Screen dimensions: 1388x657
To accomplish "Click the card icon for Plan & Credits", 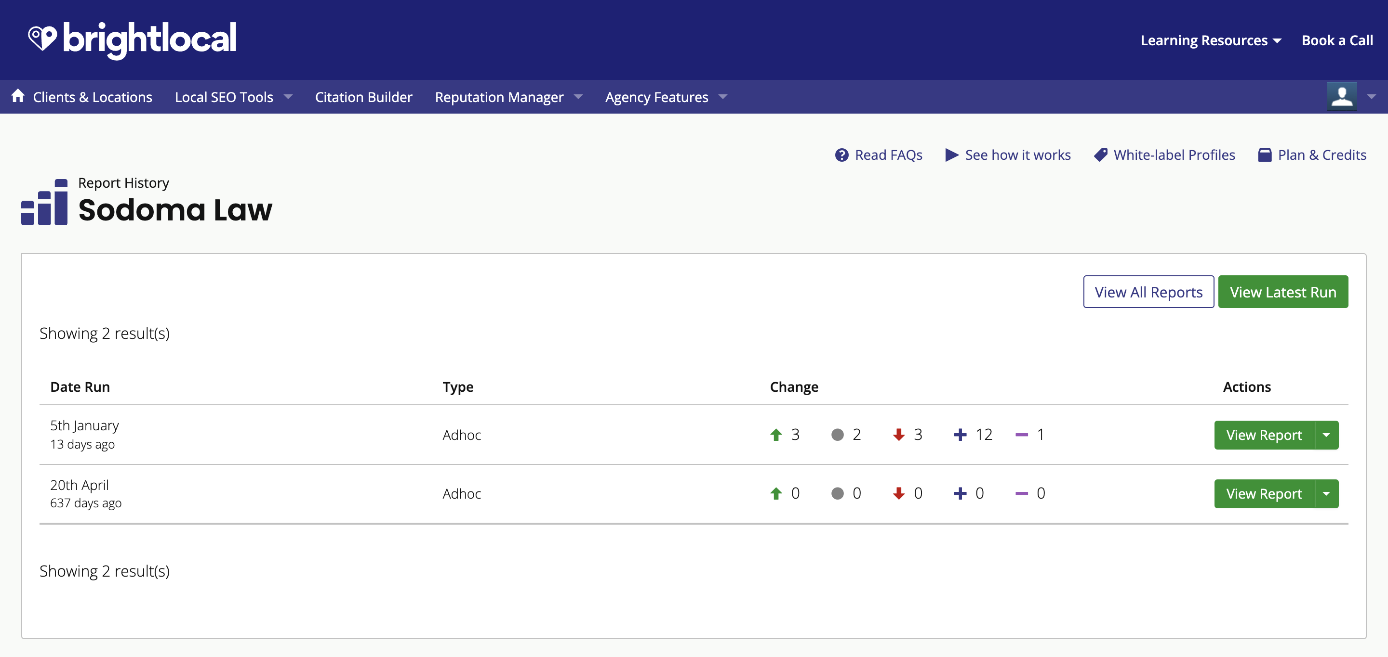I will pos(1265,155).
